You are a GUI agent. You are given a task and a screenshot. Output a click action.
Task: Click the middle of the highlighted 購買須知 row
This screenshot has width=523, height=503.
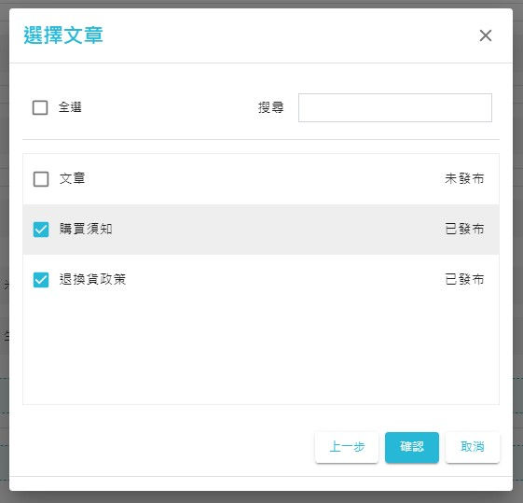[261, 230]
